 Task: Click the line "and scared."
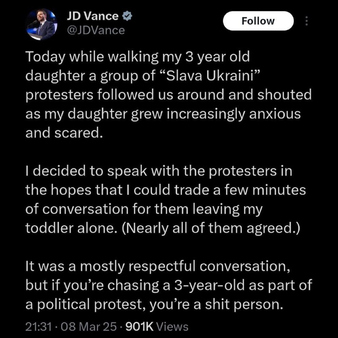pyautogui.click(x=64, y=133)
